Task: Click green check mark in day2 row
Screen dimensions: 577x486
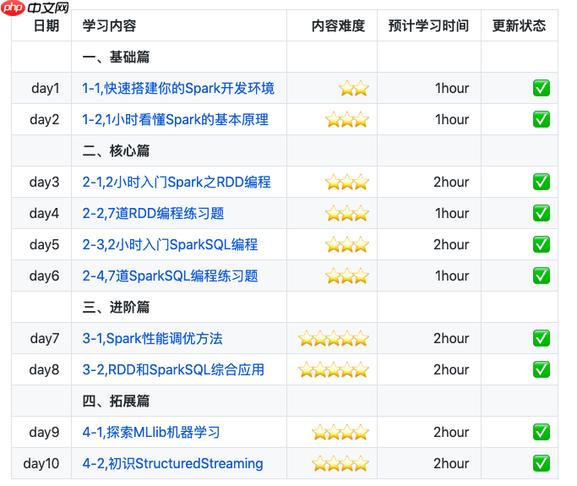Action: 542,120
